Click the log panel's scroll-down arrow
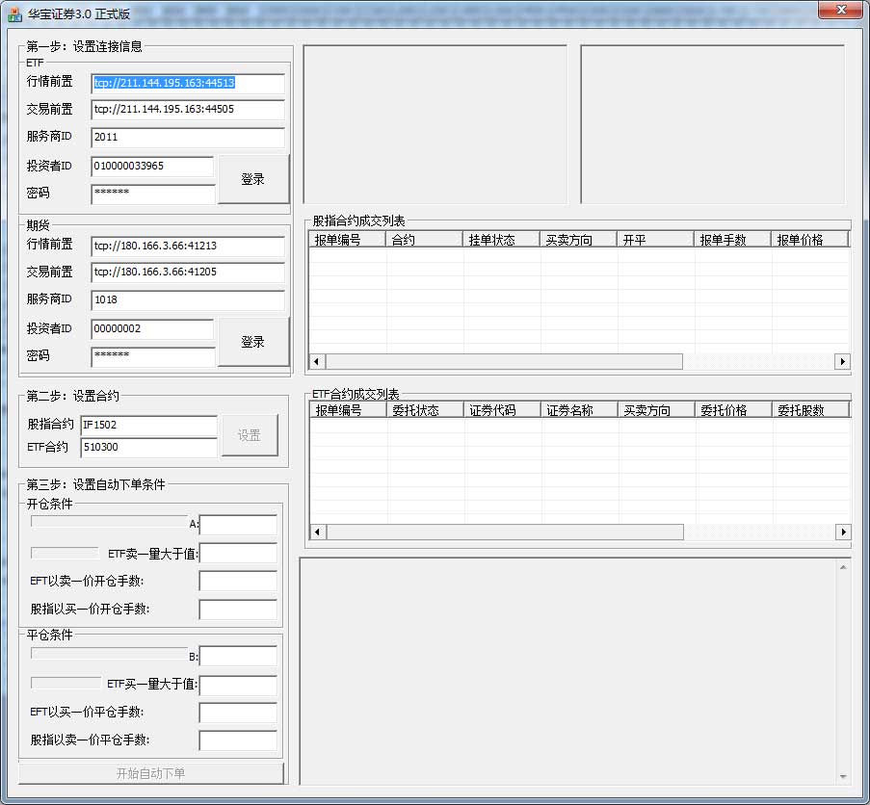Screen dimensions: 870x805 point(844,776)
